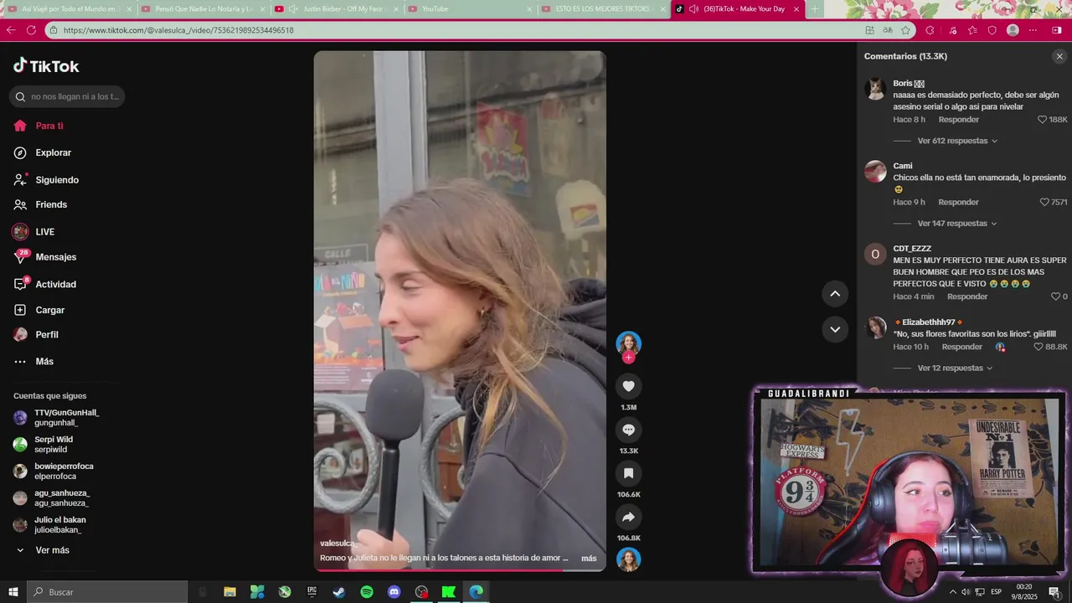The width and height of the screenshot is (1072, 603).
Task: Close the Comentarios panel
Action: click(1059, 56)
